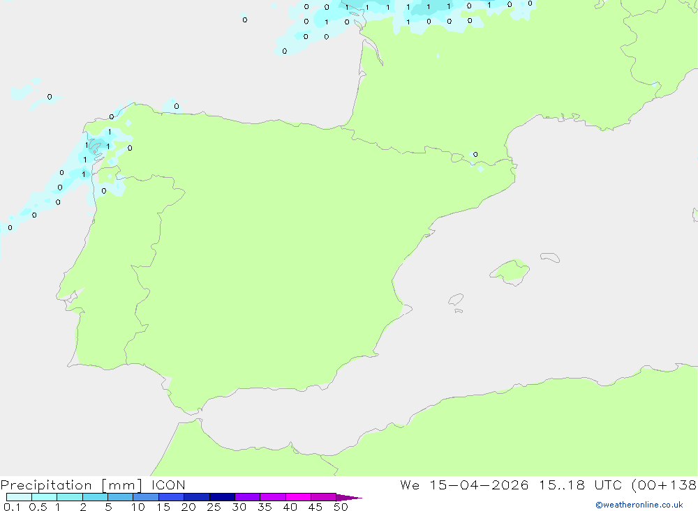This screenshot has height=511, width=698.
Task: Click the Mallorca island on the map
Action: [x=511, y=271]
